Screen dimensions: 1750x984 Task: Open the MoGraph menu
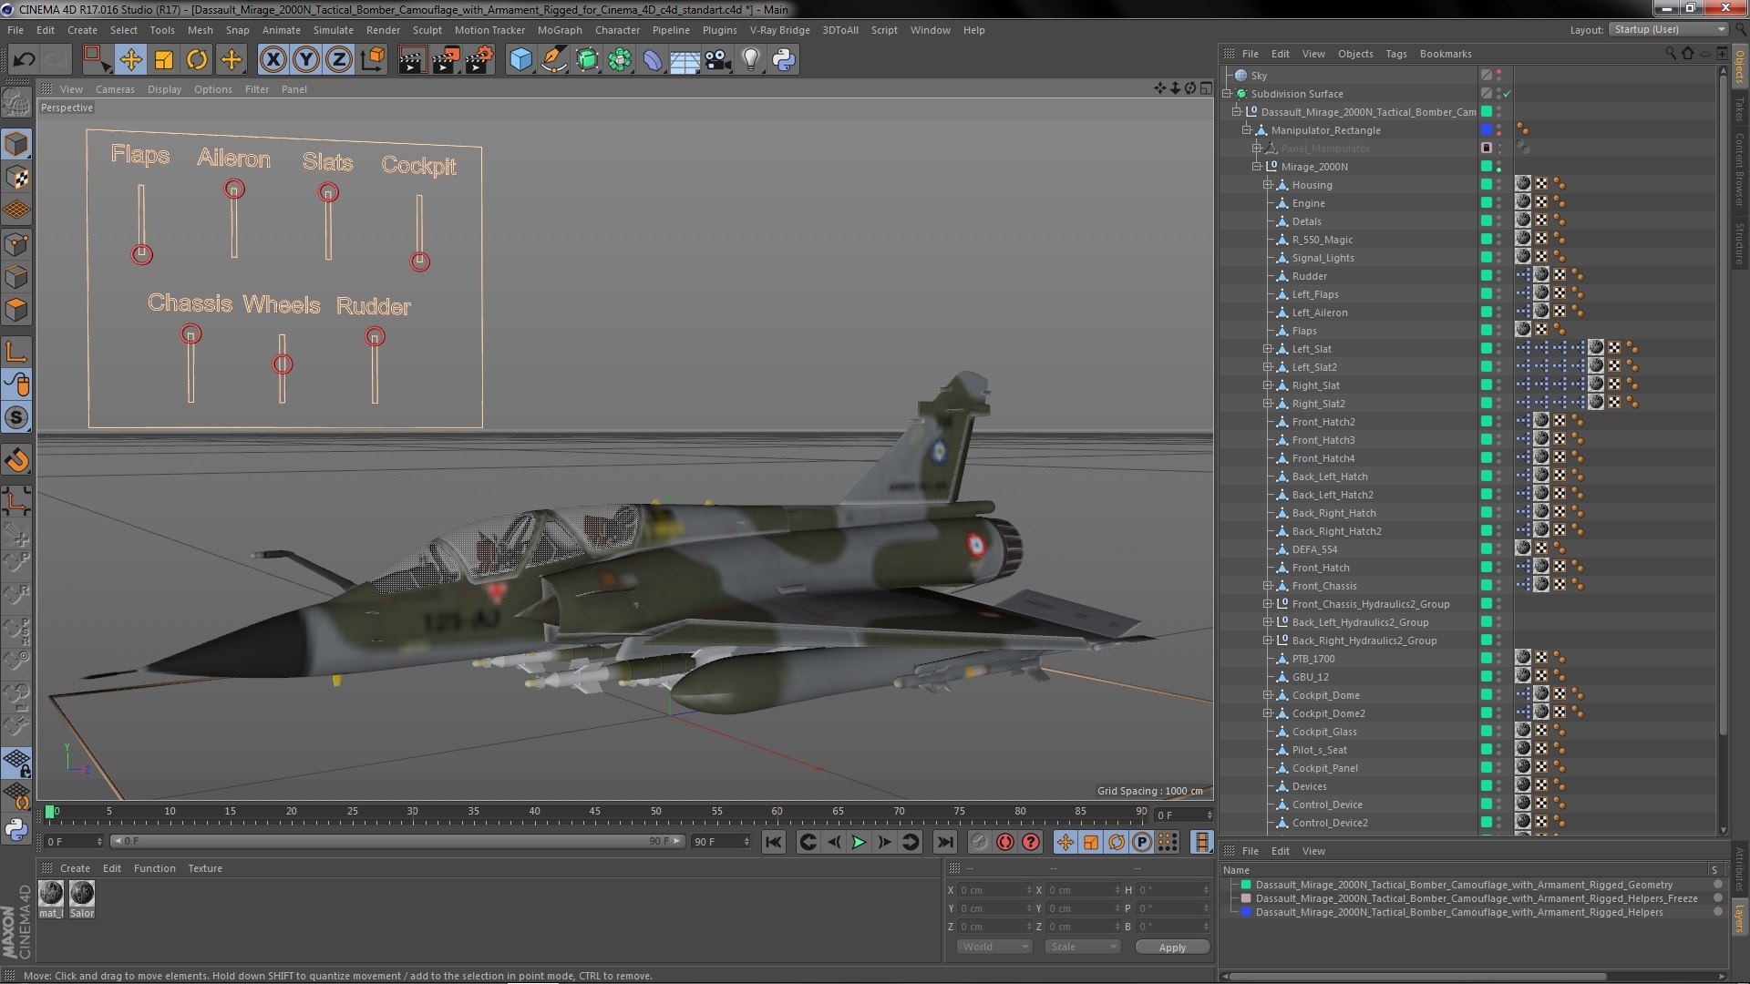pos(560,30)
